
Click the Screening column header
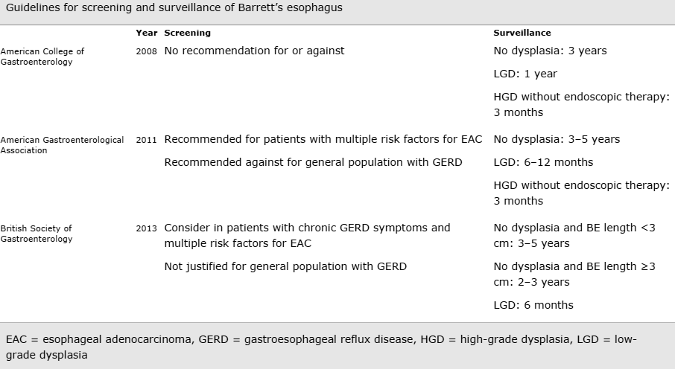point(187,33)
